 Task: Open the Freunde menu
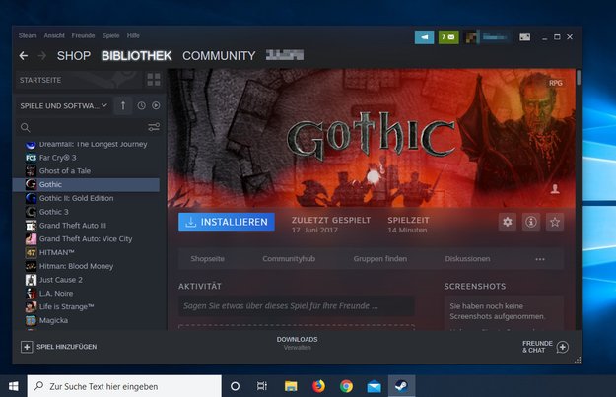[83, 35]
